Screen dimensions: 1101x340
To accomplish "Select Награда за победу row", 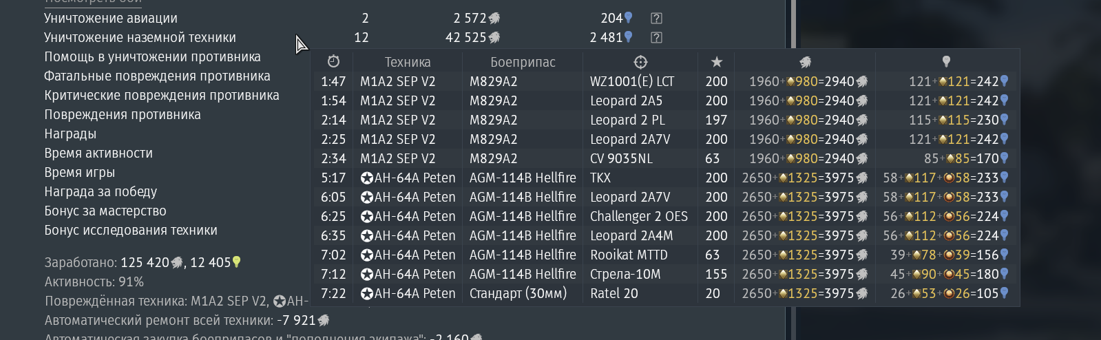I will (x=101, y=192).
